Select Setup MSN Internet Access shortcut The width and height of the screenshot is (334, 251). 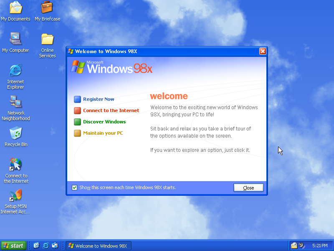point(15,202)
